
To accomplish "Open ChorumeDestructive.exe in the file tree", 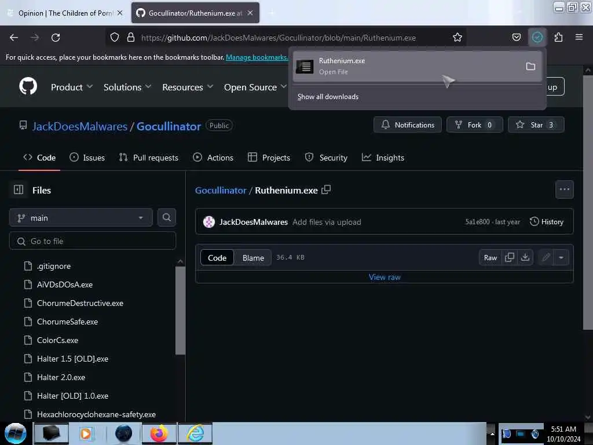I will coord(80,303).
